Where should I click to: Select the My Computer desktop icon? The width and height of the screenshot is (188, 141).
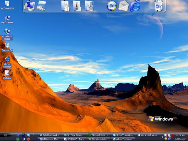click(7, 20)
